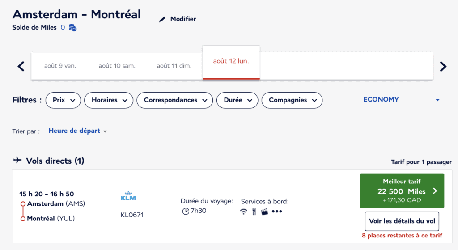Show more onboard services via ellipsis

277,212
